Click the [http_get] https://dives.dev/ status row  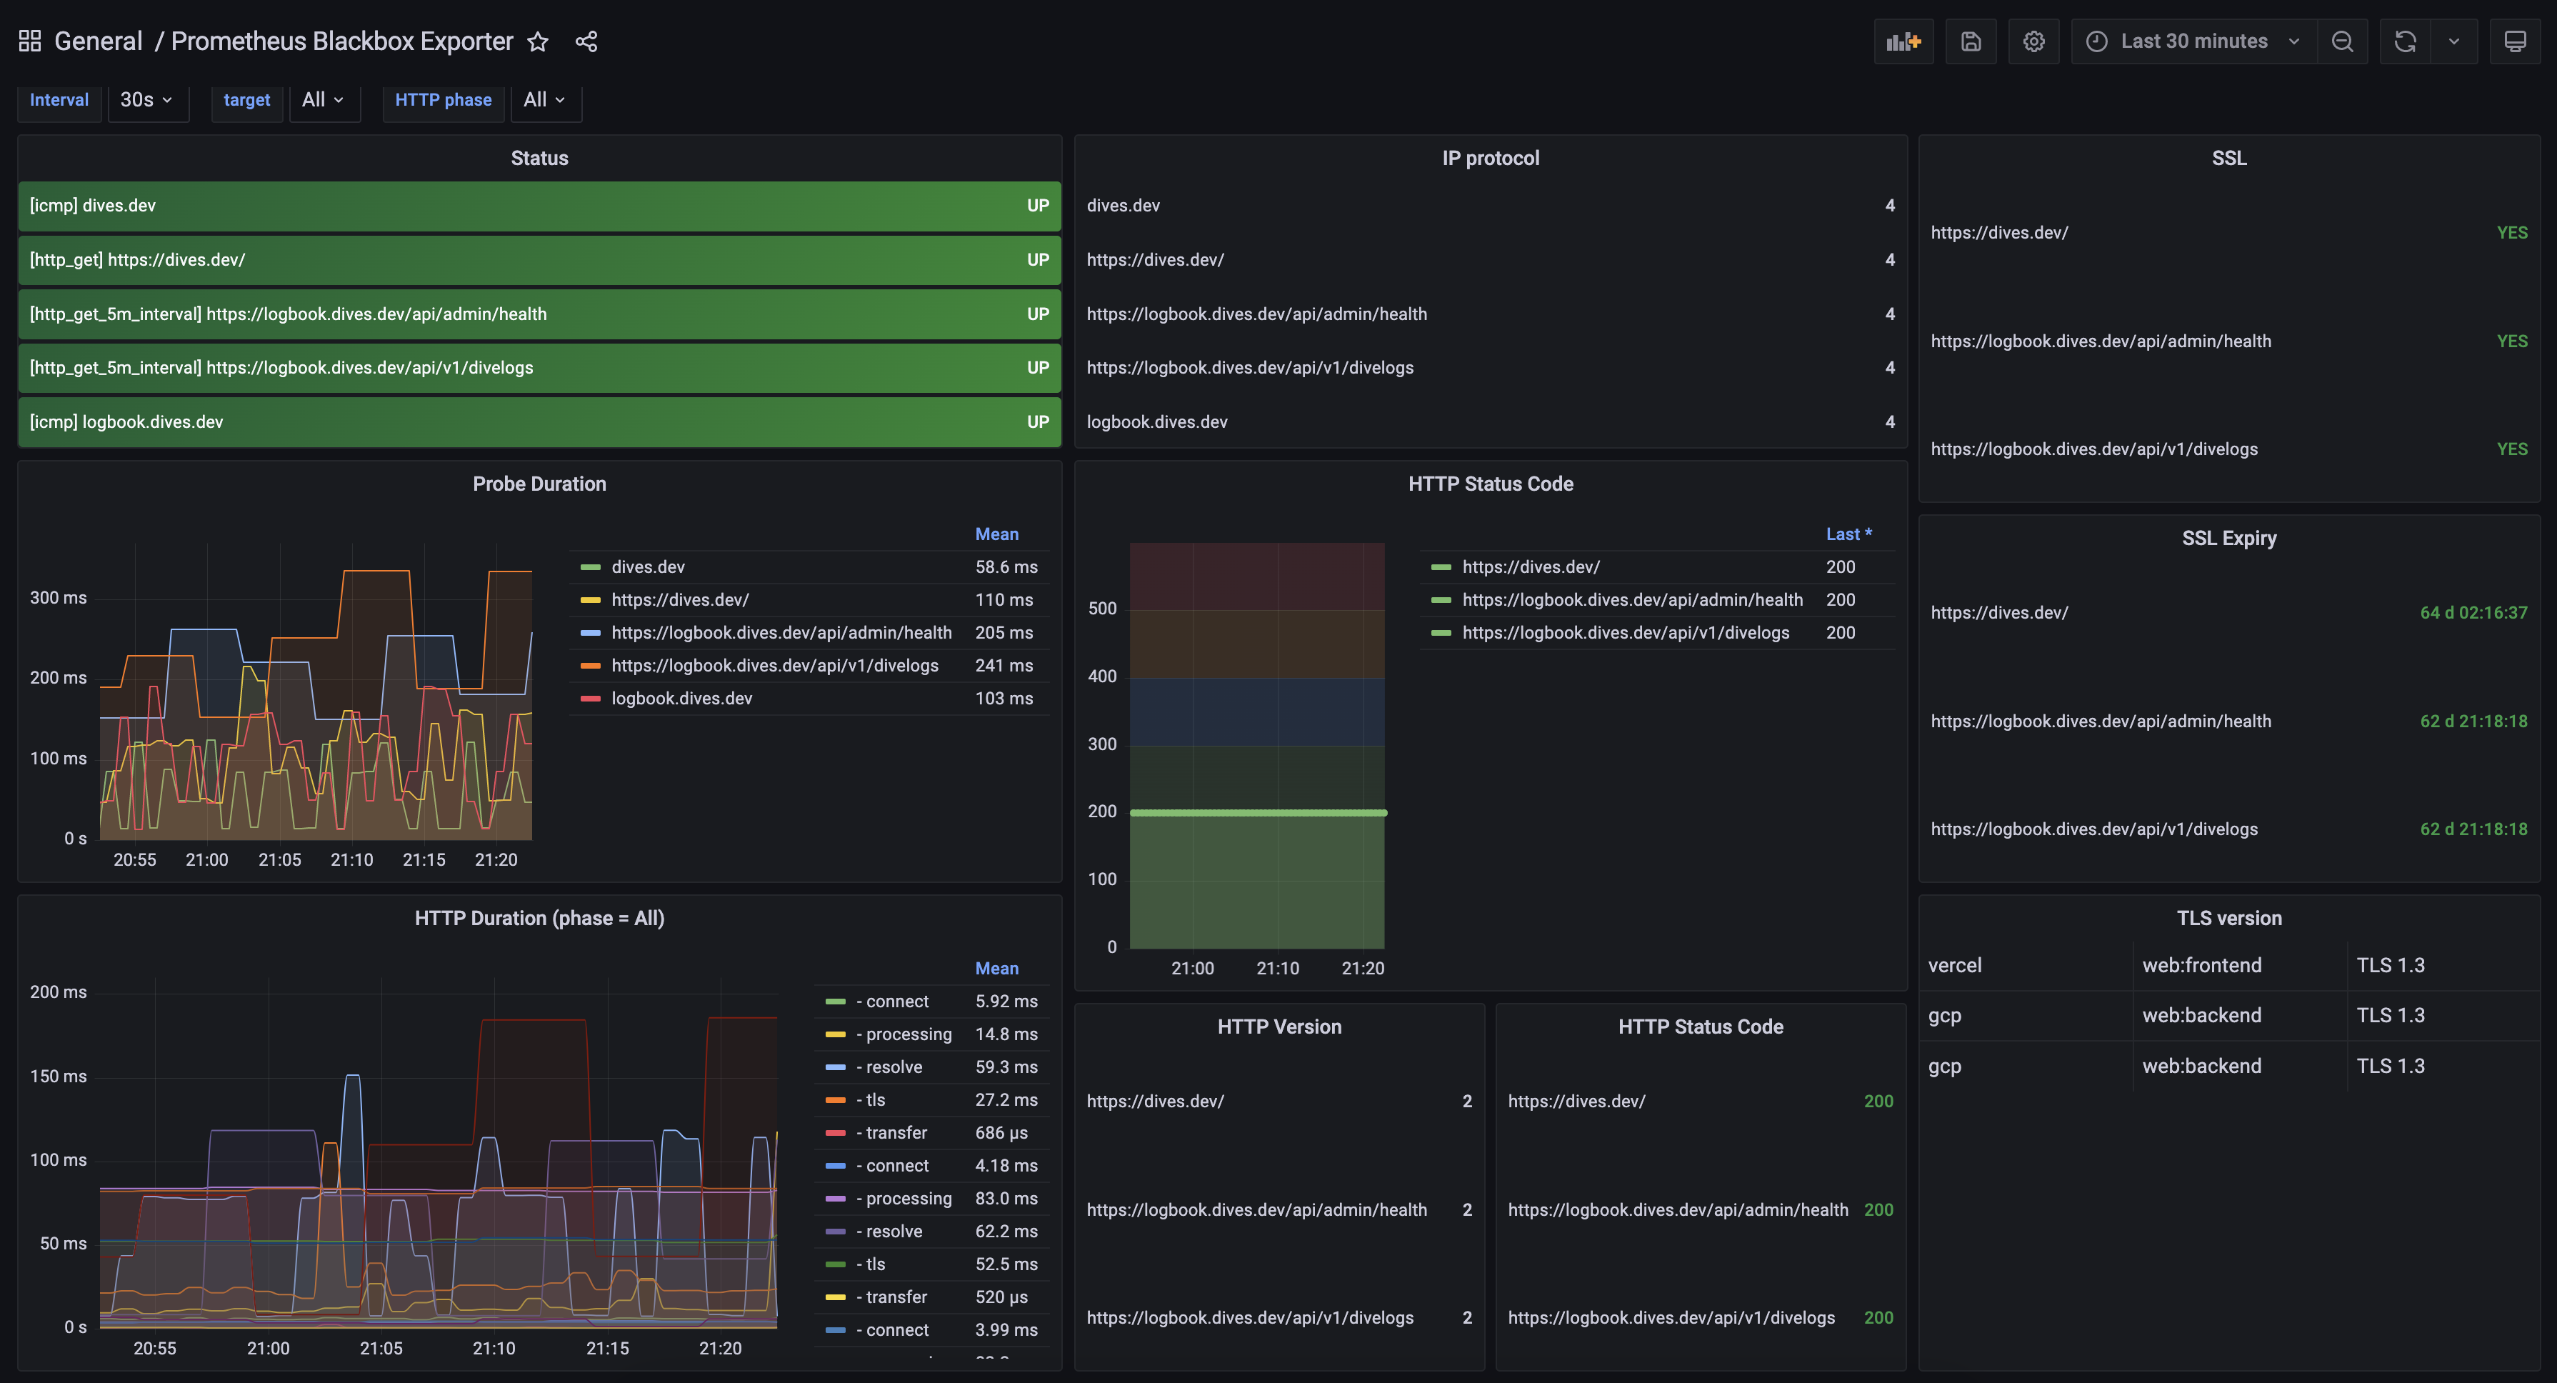(x=539, y=259)
